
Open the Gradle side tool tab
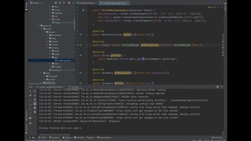point(225,7)
